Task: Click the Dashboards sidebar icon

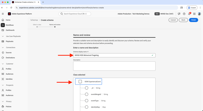Action: [x=3, y=30]
